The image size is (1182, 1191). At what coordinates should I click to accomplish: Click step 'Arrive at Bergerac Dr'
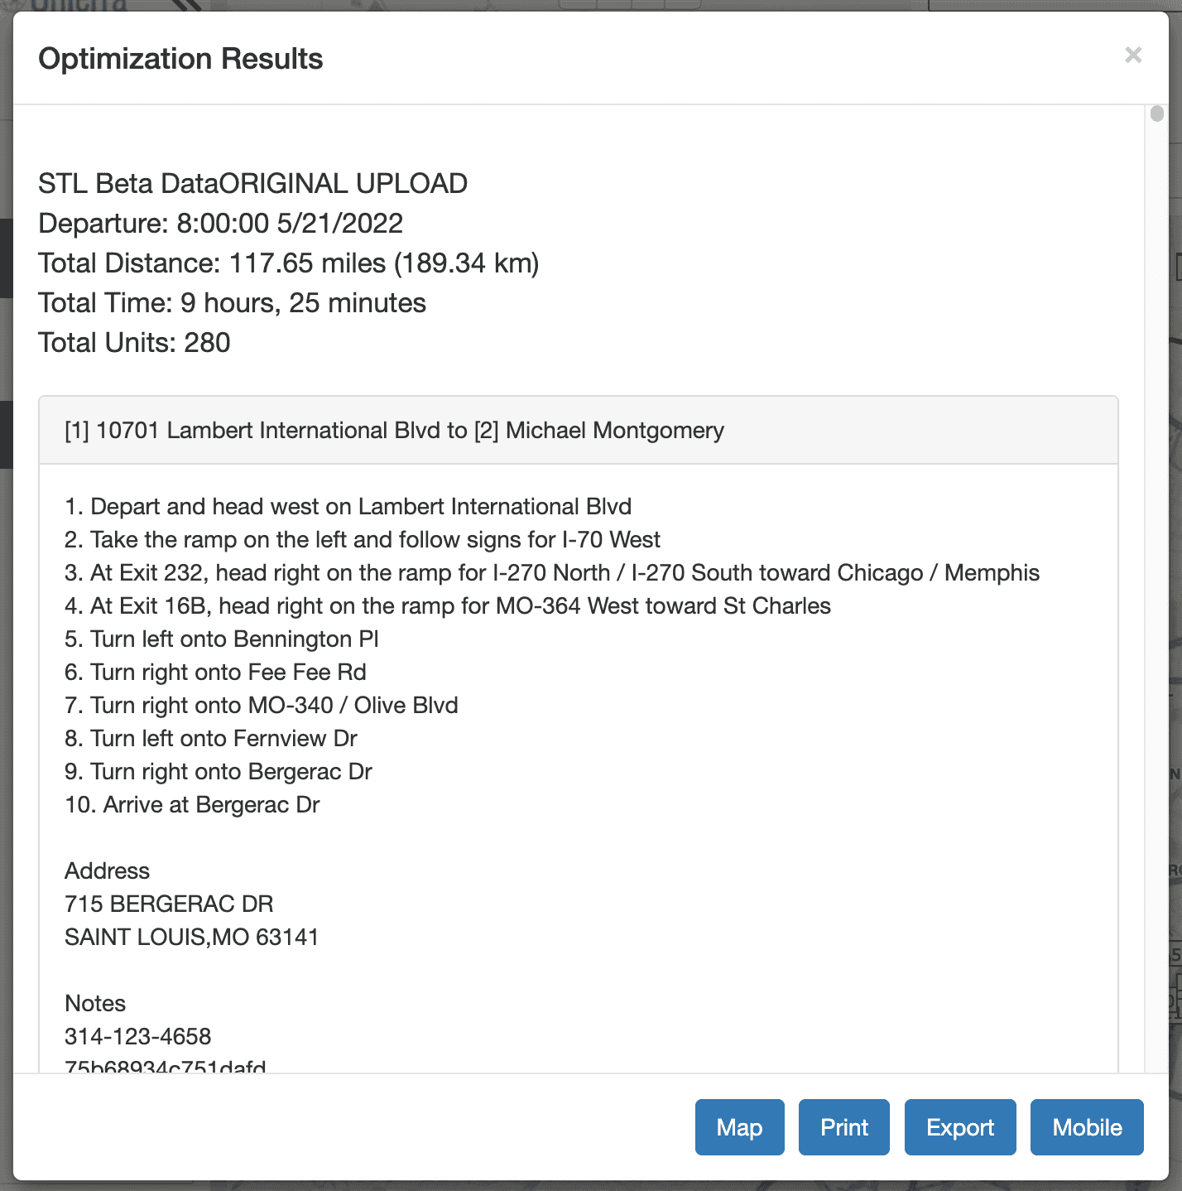click(x=192, y=804)
